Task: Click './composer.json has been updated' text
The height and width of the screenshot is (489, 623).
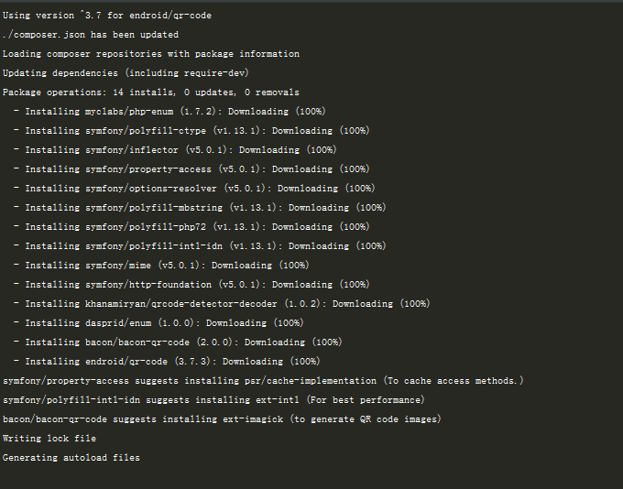Action: [91, 35]
